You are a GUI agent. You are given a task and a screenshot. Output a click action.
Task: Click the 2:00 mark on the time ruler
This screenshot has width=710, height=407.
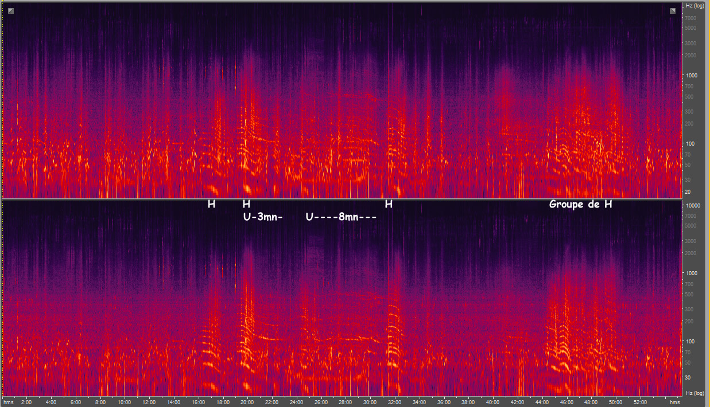pos(26,402)
